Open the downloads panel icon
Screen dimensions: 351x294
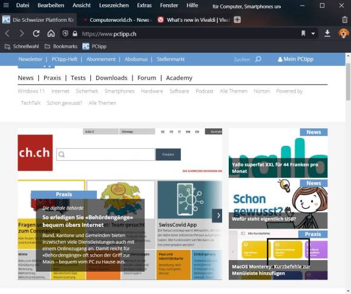coord(327,33)
